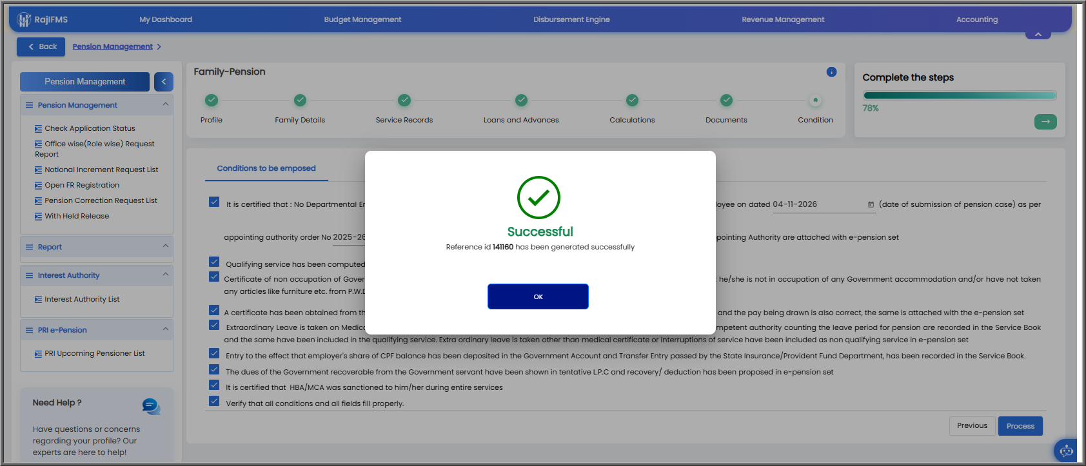Screen dimensions: 1086x466
Task: Confirm the Successful dialog with OK
Action: click(x=538, y=296)
